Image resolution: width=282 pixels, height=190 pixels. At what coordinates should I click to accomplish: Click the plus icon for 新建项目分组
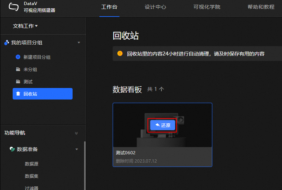(18, 57)
